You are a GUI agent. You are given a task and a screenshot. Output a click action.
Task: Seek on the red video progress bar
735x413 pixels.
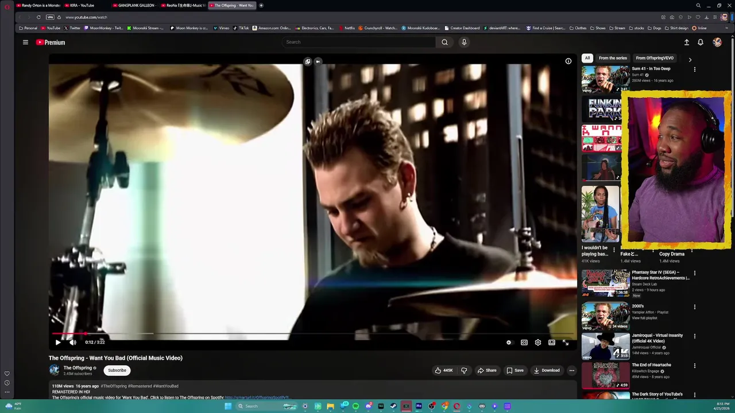tap(313, 333)
